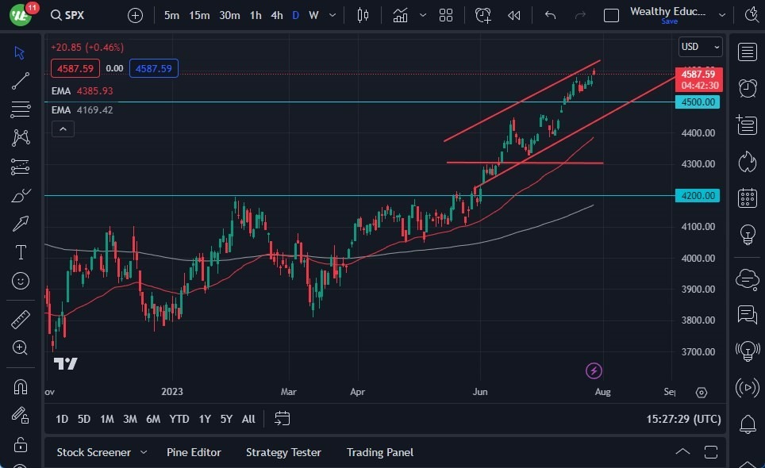This screenshot has width=765, height=468.
Task: Open the Bar Replay rewind control
Action: click(513, 14)
